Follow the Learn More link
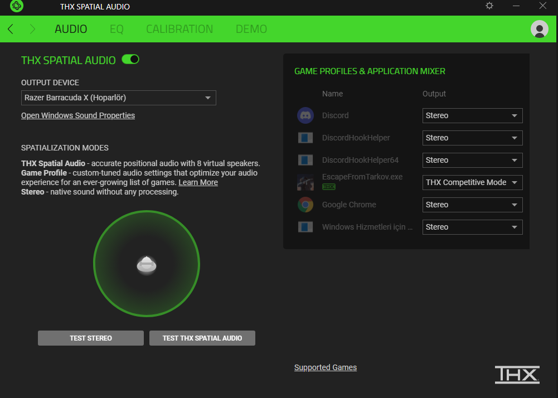Viewport: 558px width, 398px height. [198, 182]
